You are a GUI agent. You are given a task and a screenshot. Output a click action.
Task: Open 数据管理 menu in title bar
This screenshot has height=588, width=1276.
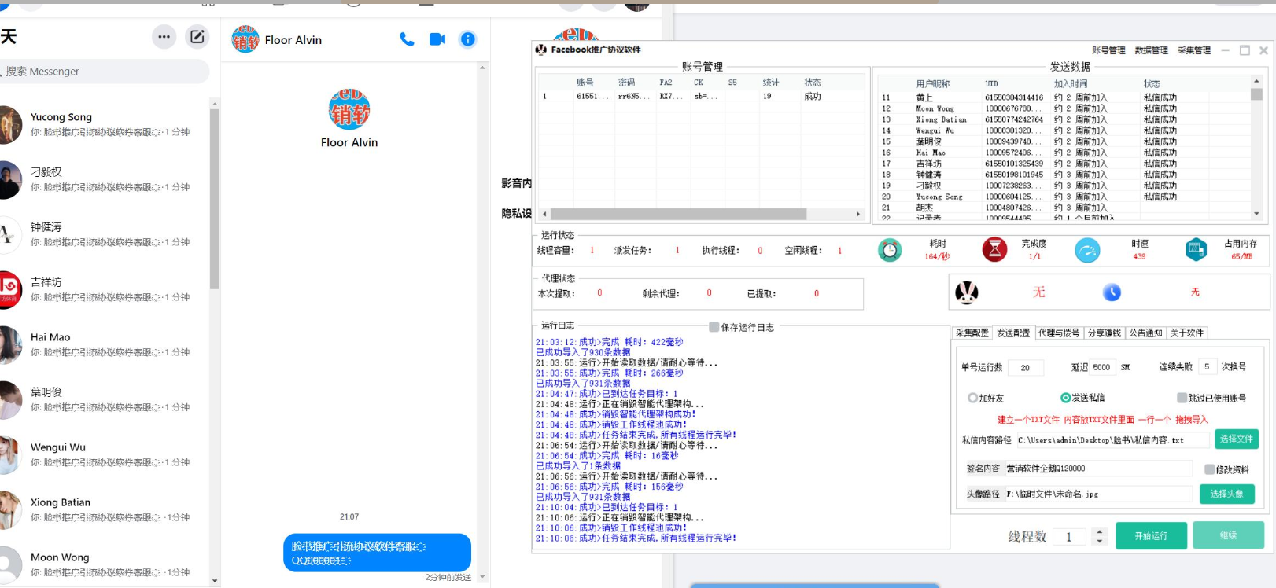click(x=1151, y=50)
